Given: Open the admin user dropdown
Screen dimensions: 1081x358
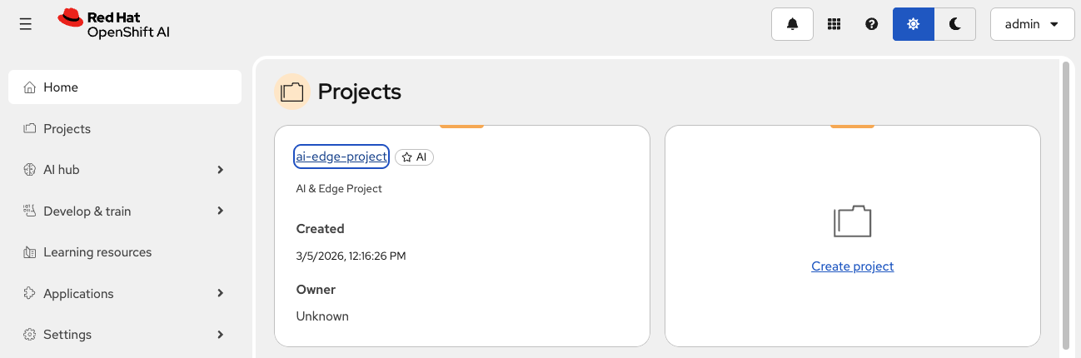Looking at the screenshot, I should pos(1032,24).
